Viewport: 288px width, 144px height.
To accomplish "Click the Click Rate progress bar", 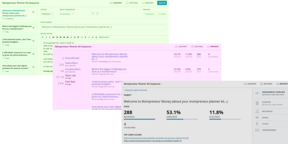I will point(225,119).
